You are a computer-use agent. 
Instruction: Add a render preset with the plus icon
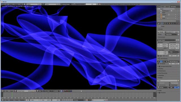(x=176, y=40)
